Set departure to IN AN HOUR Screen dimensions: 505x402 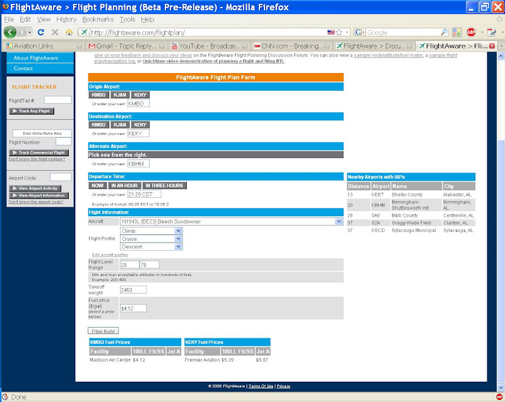coord(124,186)
